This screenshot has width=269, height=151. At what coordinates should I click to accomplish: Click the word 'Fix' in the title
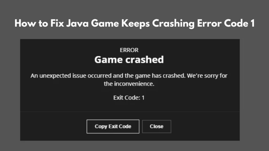pos(57,23)
